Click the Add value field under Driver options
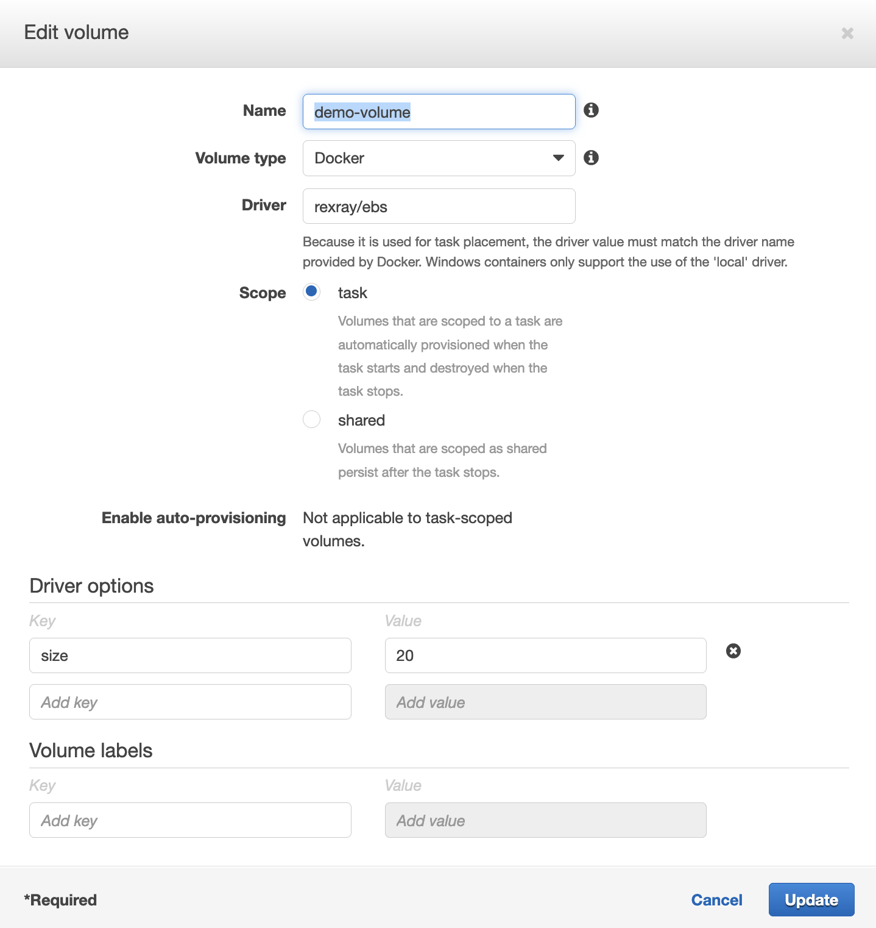876x928 pixels. click(545, 702)
